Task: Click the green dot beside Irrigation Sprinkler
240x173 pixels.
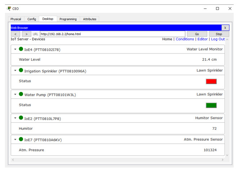Action: pos(21,70)
